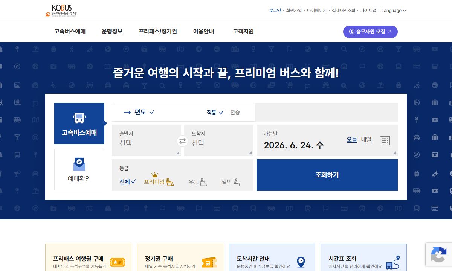The width and height of the screenshot is (452, 271).
Task: Choose 일반 bus grade
Action: pyautogui.click(x=231, y=182)
